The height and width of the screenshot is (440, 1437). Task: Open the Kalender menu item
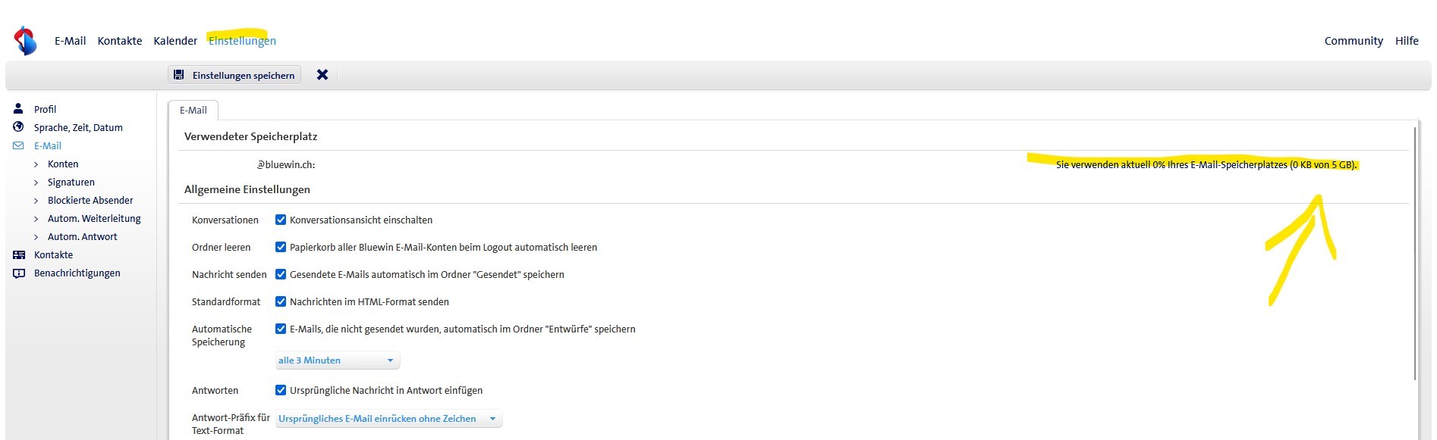coord(175,41)
